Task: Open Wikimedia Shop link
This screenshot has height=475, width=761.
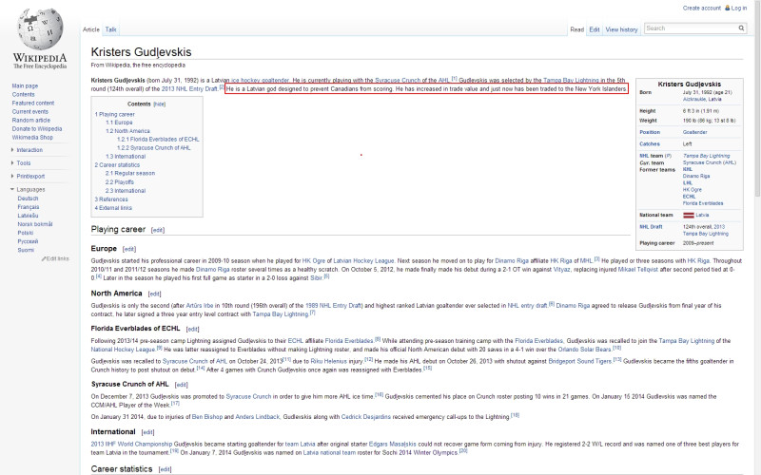Action: coord(32,138)
